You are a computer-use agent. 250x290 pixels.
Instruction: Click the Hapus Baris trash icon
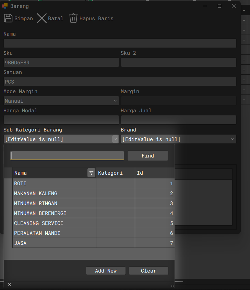(73, 18)
